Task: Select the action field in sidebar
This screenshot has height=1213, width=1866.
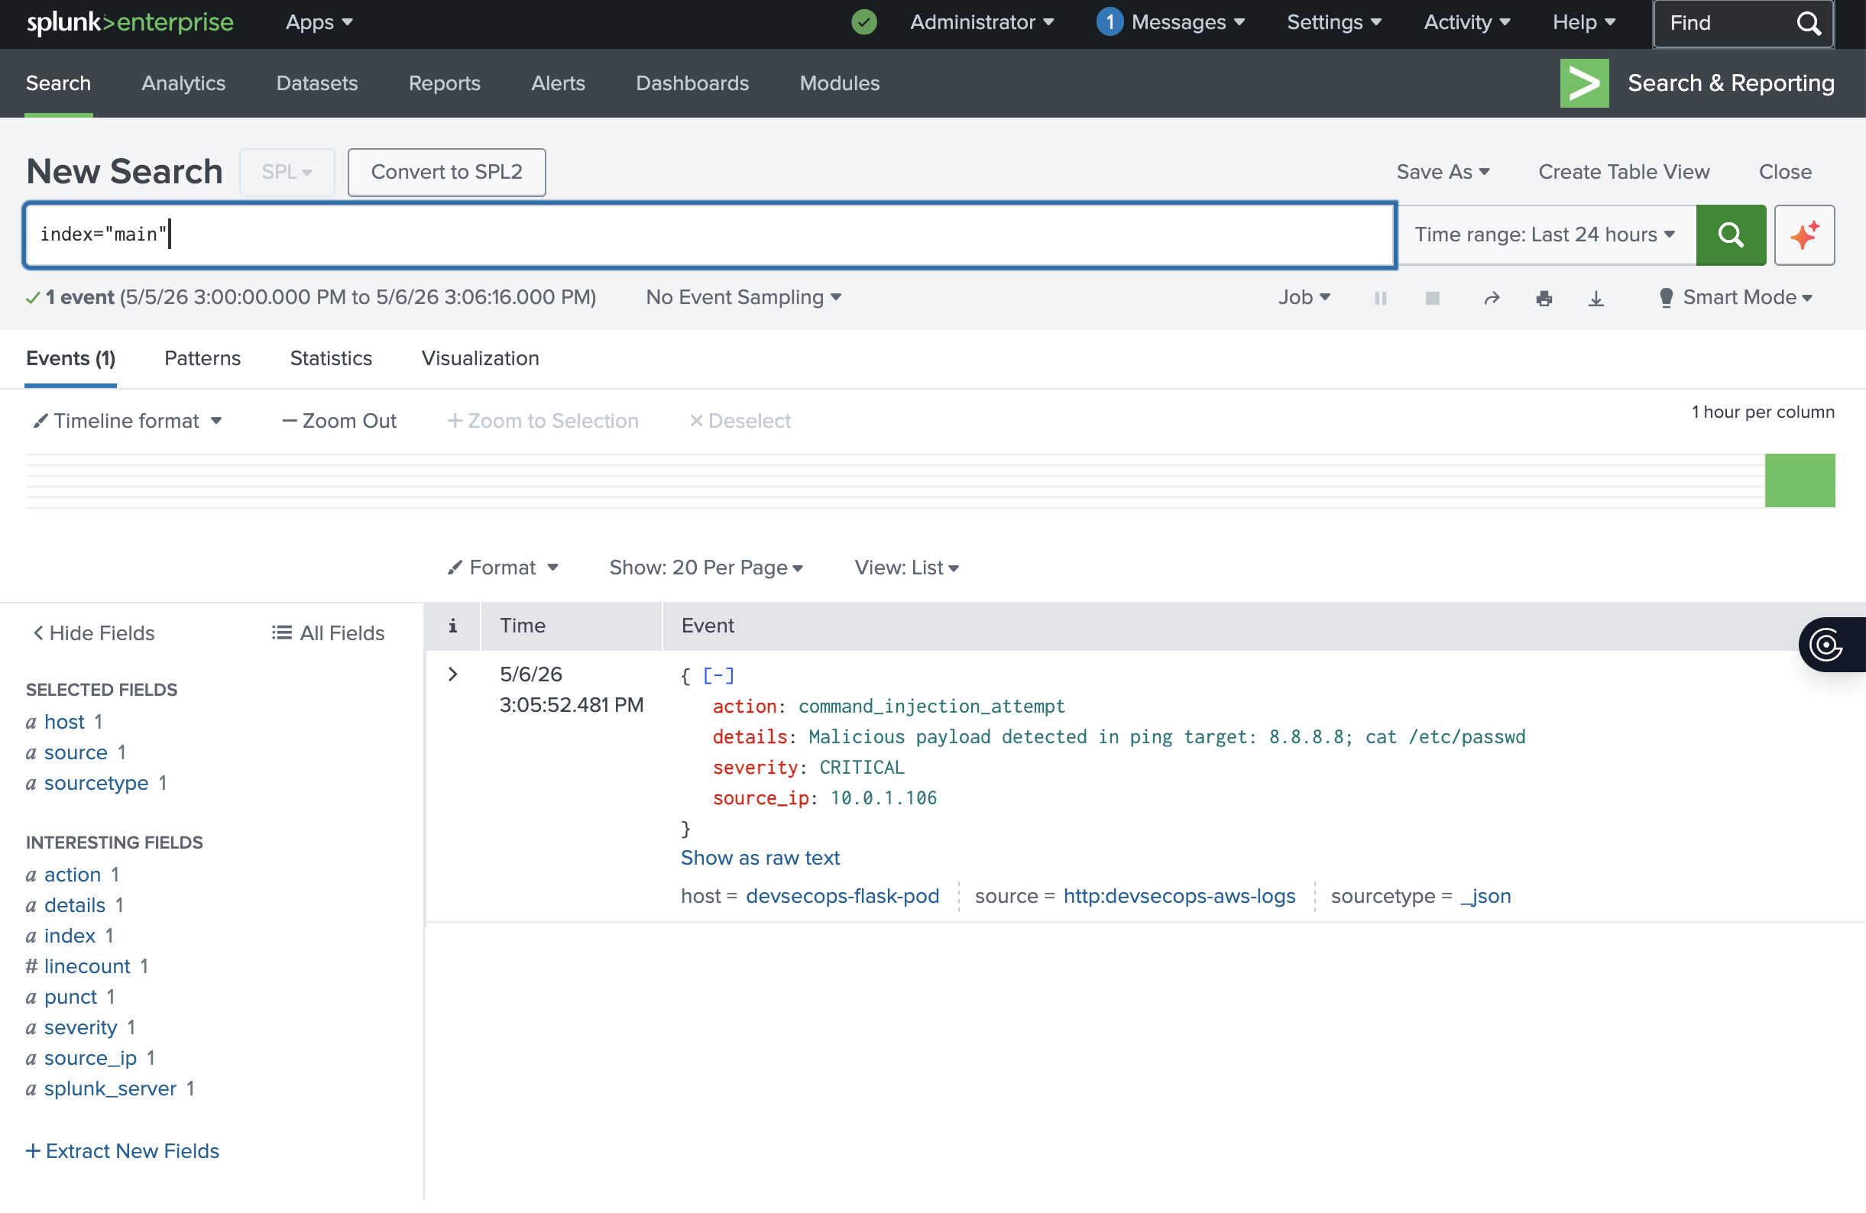Action: [72, 875]
